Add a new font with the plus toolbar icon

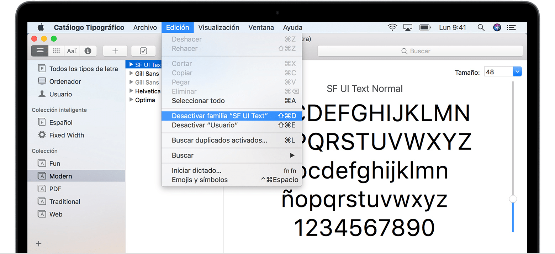pyautogui.click(x=115, y=51)
